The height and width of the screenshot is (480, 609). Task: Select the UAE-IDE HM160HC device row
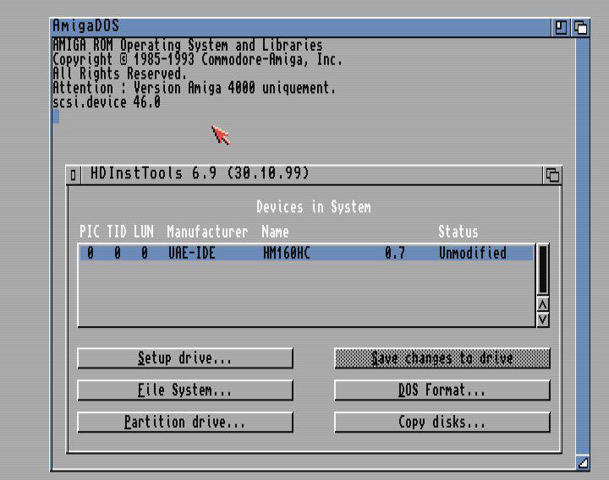306,253
